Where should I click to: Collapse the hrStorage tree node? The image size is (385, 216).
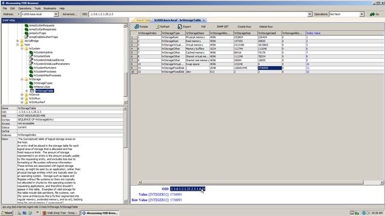pyautogui.click(x=22, y=79)
